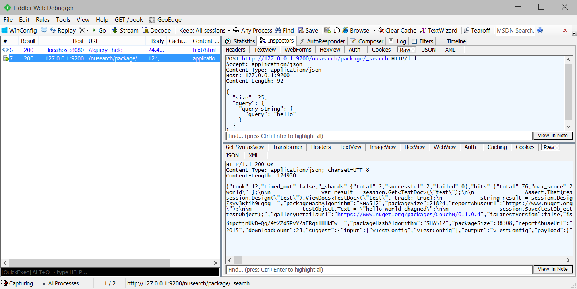Select session 7 127.0.0.1:9200 row
577x289 pixels.
tap(110, 58)
